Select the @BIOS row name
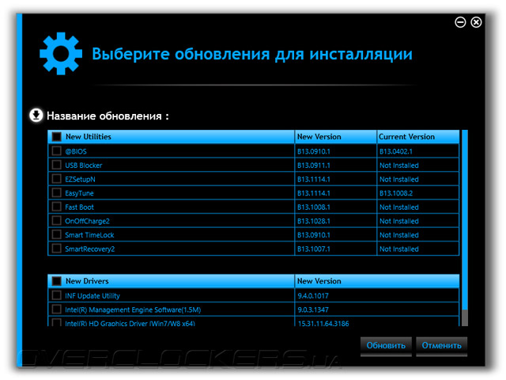 coord(76,151)
